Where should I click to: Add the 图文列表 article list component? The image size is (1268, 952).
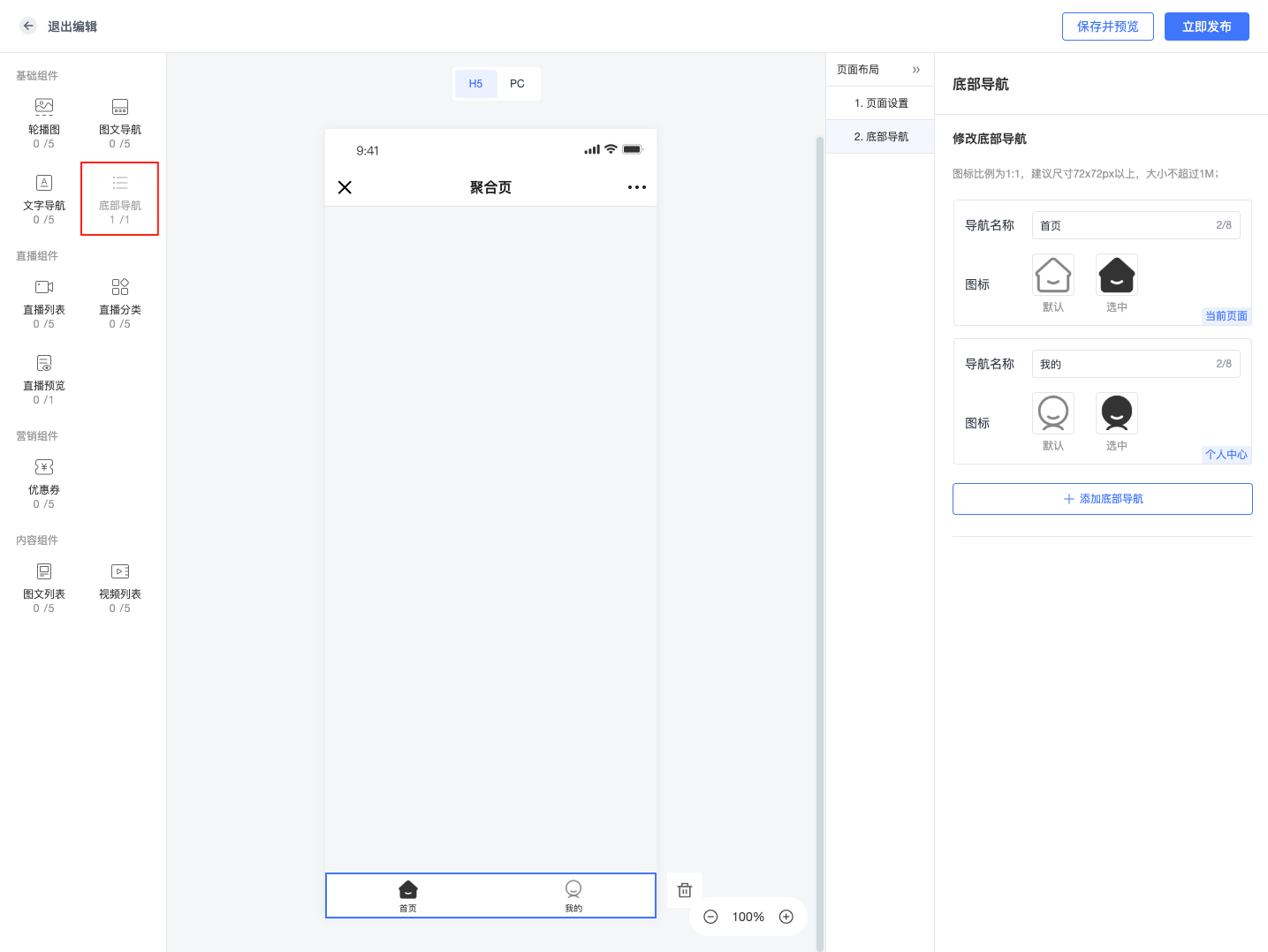[x=44, y=587]
